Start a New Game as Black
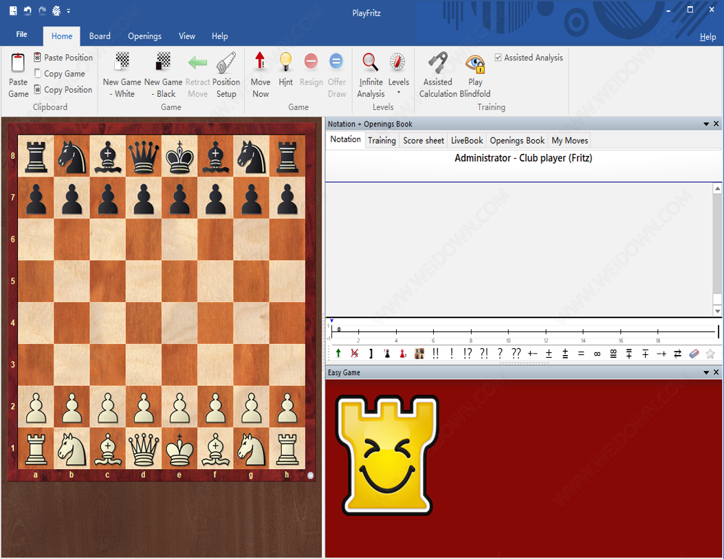Image resolution: width=724 pixels, height=559 pixels. coord(164,75)
